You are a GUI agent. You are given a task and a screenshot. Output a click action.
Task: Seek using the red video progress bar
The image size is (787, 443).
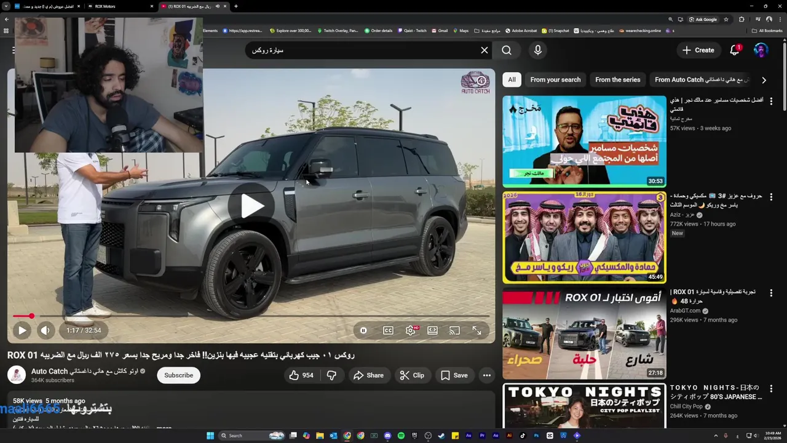click(251, 316)
